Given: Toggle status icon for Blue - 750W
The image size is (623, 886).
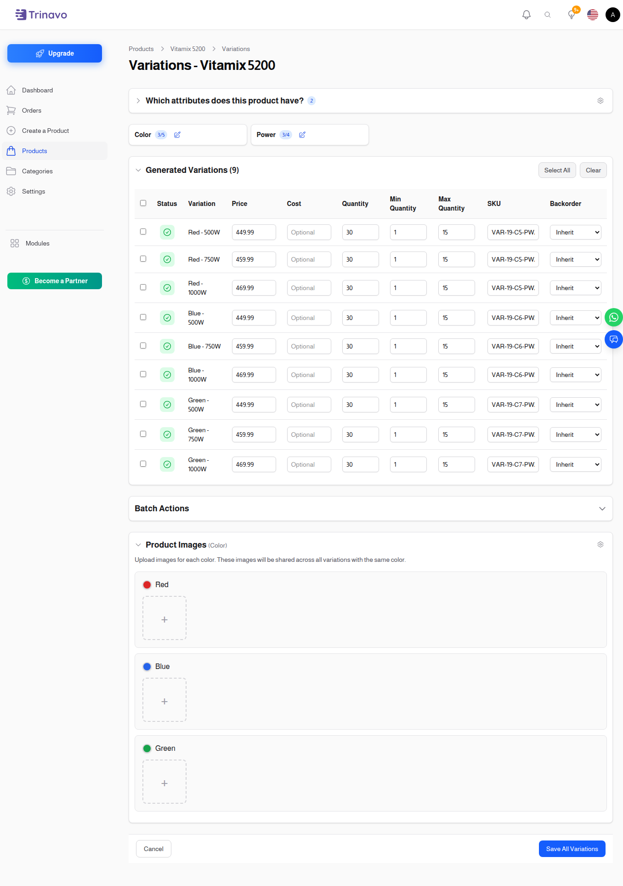Looking at the screenshot, I should [x=167, y=346].
